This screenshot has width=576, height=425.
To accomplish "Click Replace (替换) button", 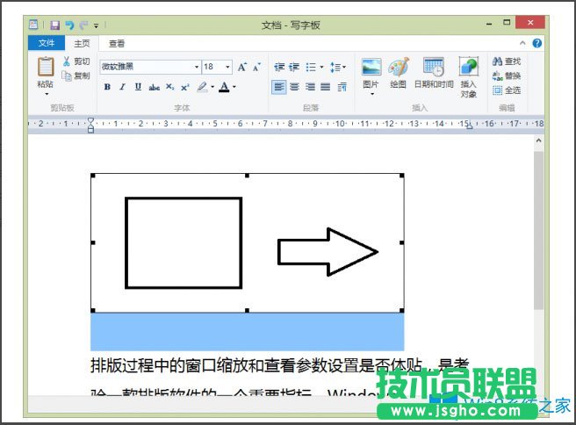I will 507,76.
